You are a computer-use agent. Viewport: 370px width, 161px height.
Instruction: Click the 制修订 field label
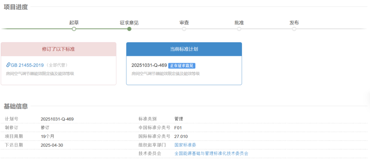(12, 128)
